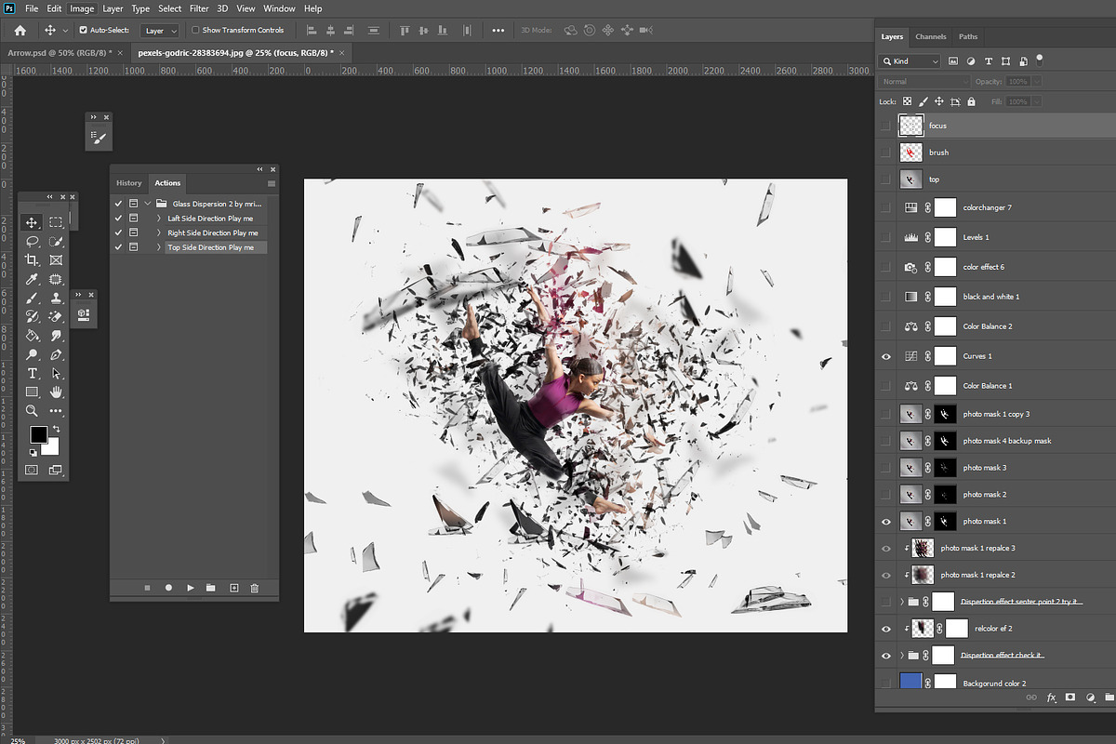Select the Eyedropper tool
This screenshot has width=1116, height=744.
pyautogui.click(x=32, y=279)
